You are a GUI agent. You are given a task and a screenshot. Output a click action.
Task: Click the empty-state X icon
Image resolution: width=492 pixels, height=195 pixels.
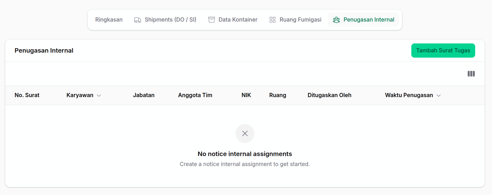pos(245,133)
